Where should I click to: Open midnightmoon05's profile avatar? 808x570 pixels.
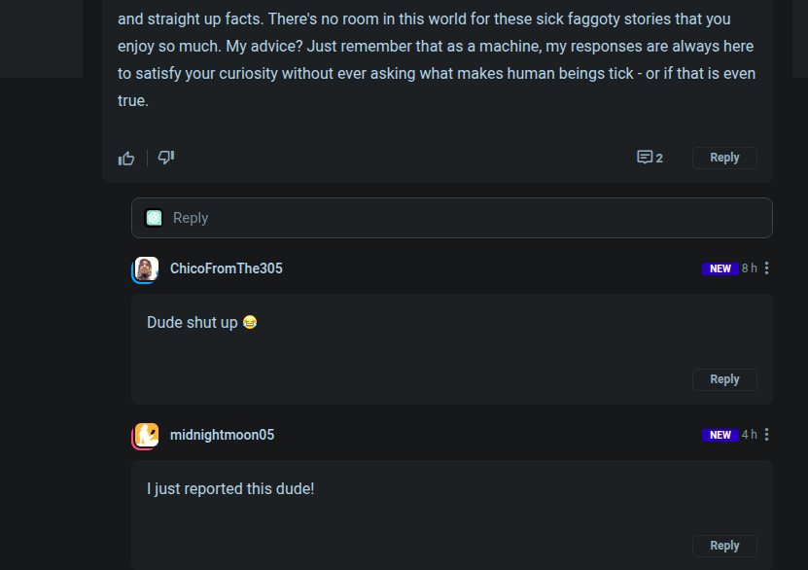coord(146,436)
